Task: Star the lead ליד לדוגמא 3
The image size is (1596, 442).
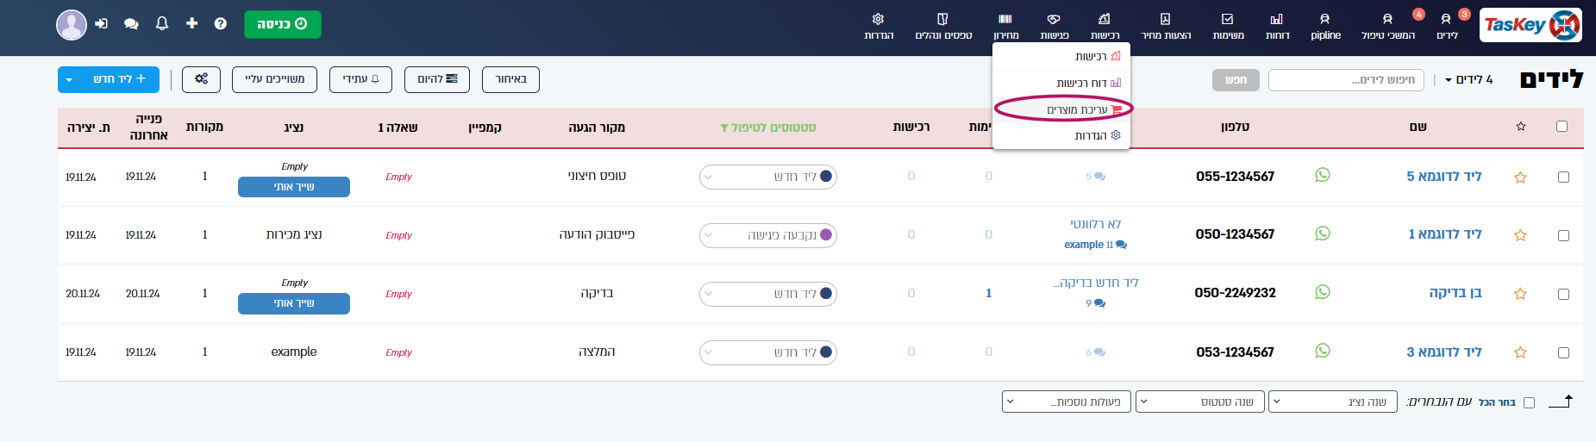Action: click(1520, 352)
